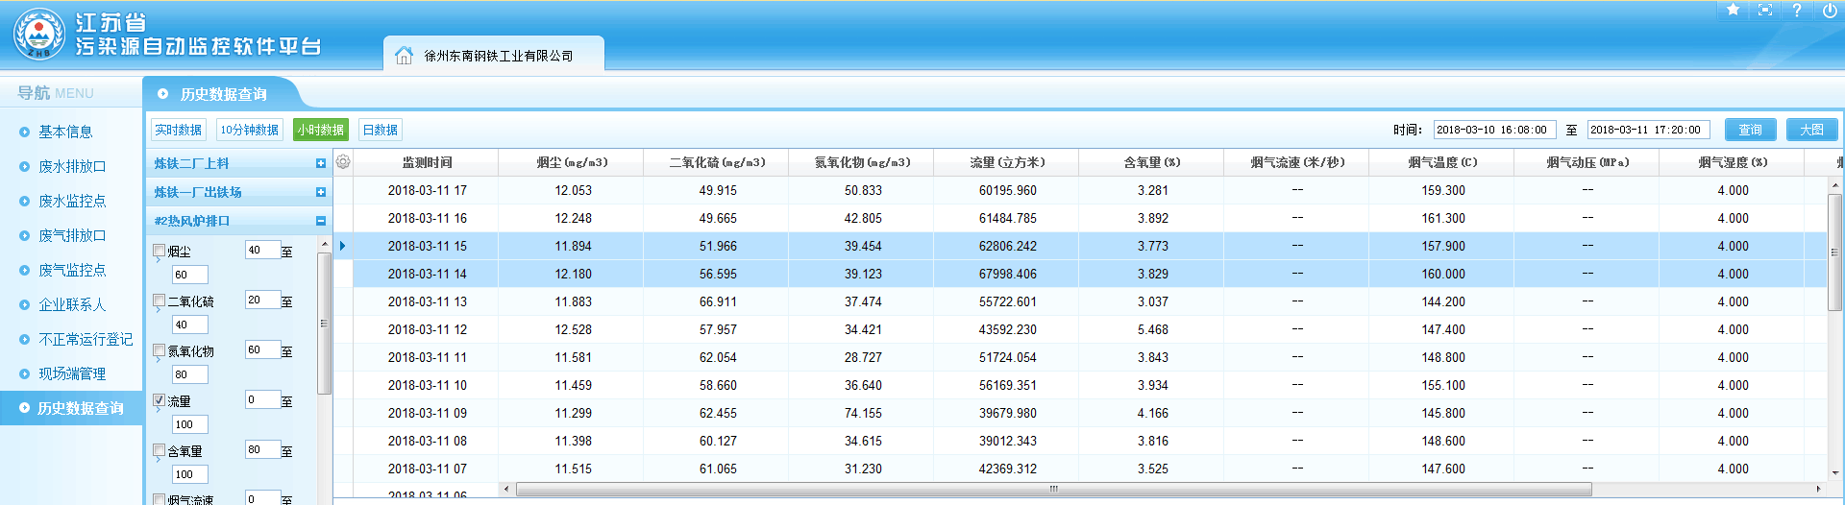The image size is (1845, 505).
Task: Open table column settings gear
Action: click(x=343, y=162)
